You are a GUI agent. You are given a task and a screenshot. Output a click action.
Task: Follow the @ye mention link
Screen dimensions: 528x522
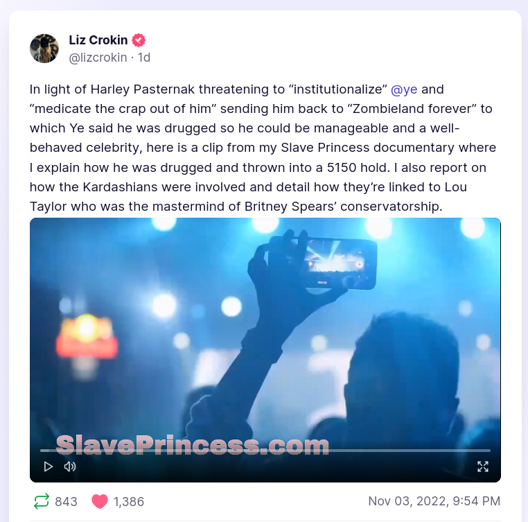(404, 89)
